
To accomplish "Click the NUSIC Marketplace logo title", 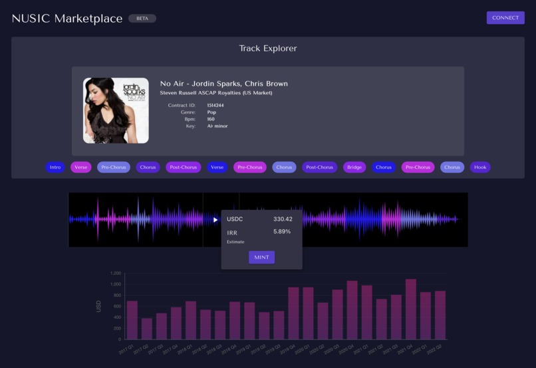I will (67, 19).
